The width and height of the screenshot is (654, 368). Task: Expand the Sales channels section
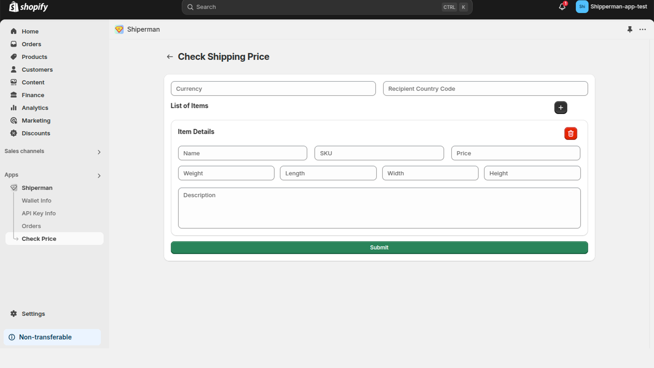click(x=99, y=152)
